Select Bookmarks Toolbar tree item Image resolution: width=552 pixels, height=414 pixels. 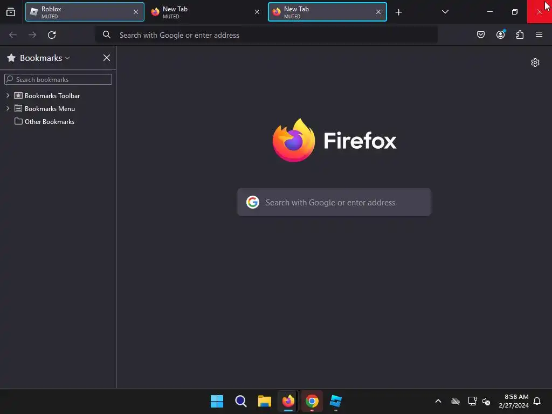[x=52, y=96]
